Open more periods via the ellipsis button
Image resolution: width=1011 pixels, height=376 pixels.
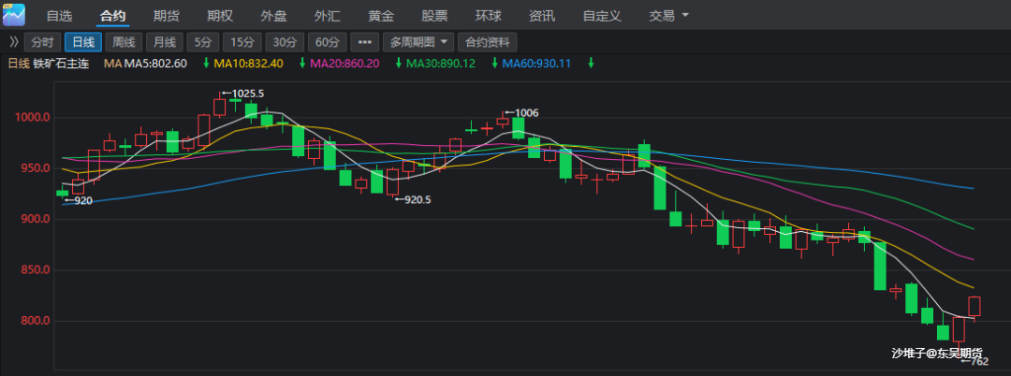pyautogui.click(x=364, y=42)
